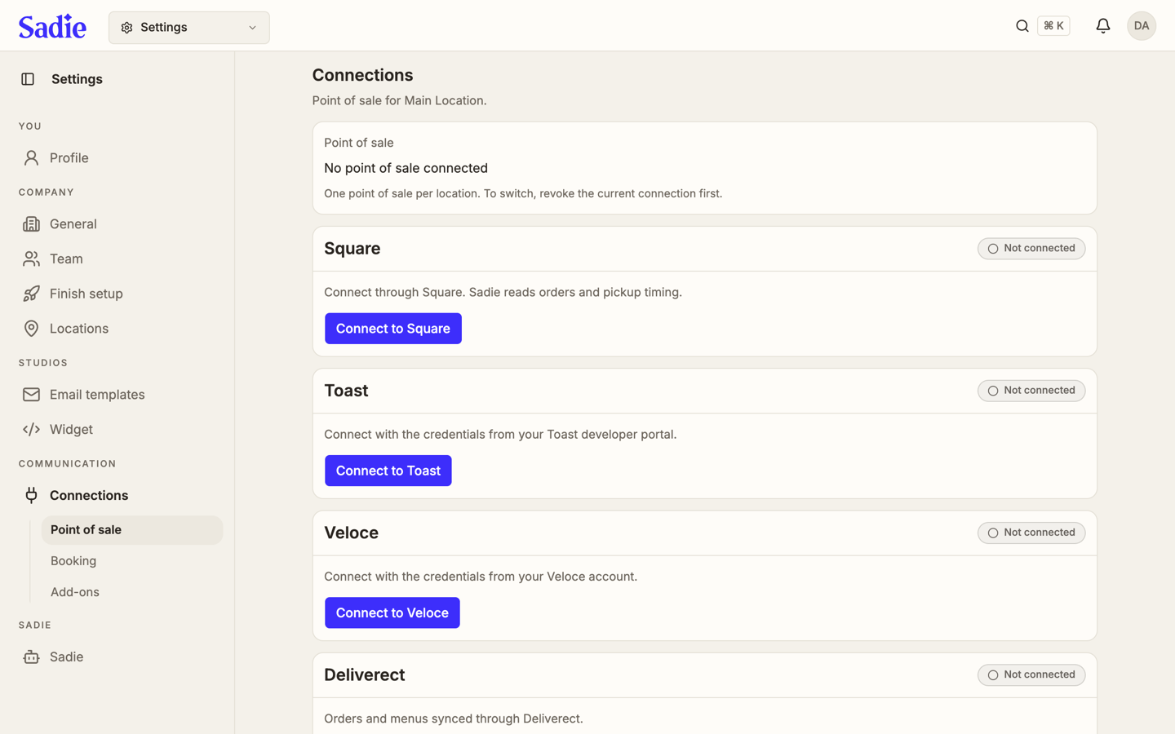Click the ⌘K search shortcut badge
Viewport: 1175px width, 734px height.
click(1053, 26)
